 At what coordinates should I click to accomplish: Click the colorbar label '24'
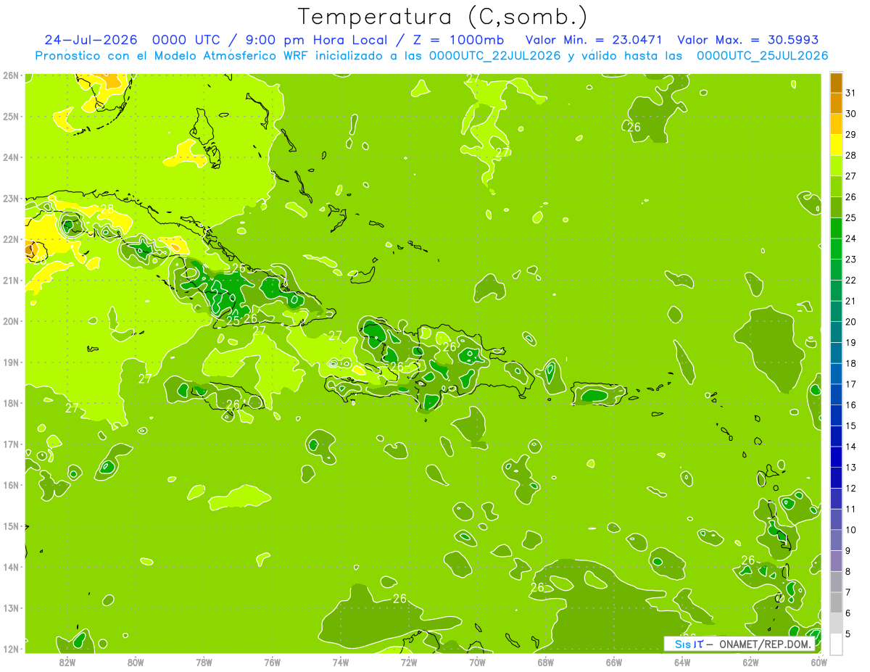(x=850, y=238)
